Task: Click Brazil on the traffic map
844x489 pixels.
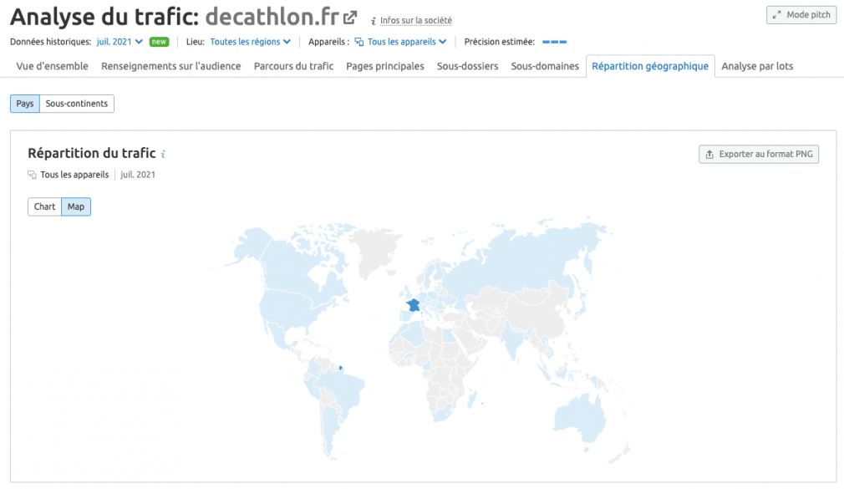Action: [343, 390]
